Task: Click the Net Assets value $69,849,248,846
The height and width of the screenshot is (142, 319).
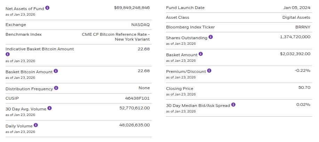Action: (x=132, y=7)
